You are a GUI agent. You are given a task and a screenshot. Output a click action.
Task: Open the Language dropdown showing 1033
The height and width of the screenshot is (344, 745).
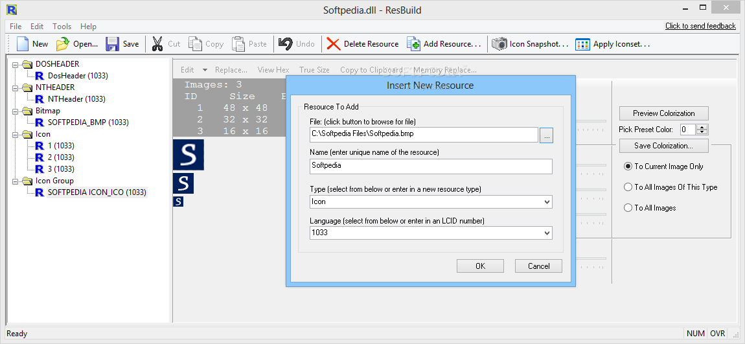click(547, 233)
